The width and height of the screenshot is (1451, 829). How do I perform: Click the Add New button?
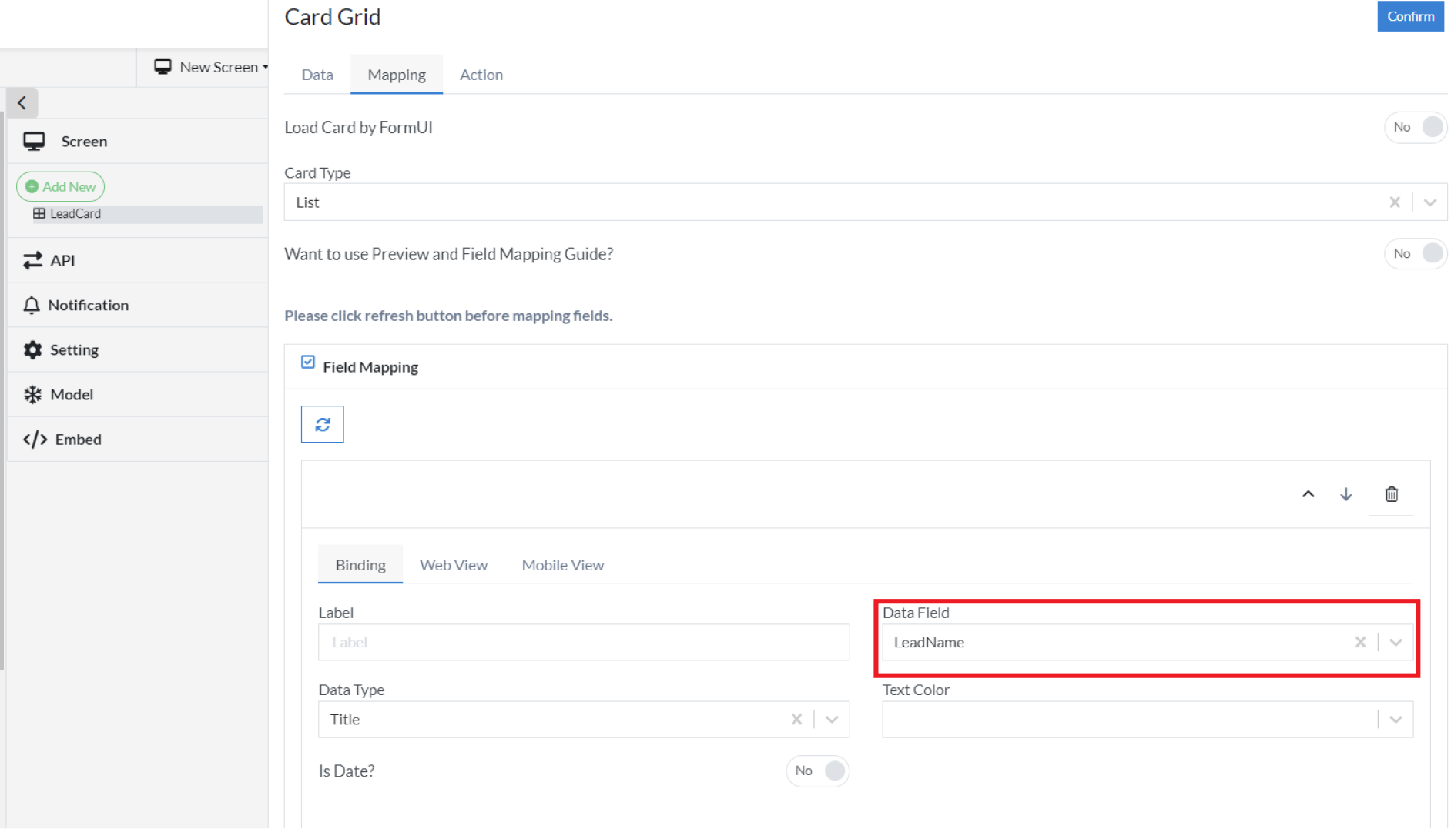61,186
